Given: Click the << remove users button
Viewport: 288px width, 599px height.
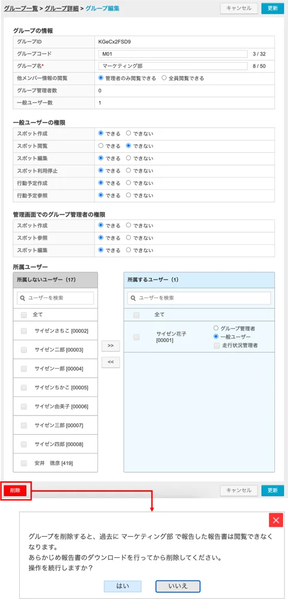Looking at the screenshot, I should (111, 363).
